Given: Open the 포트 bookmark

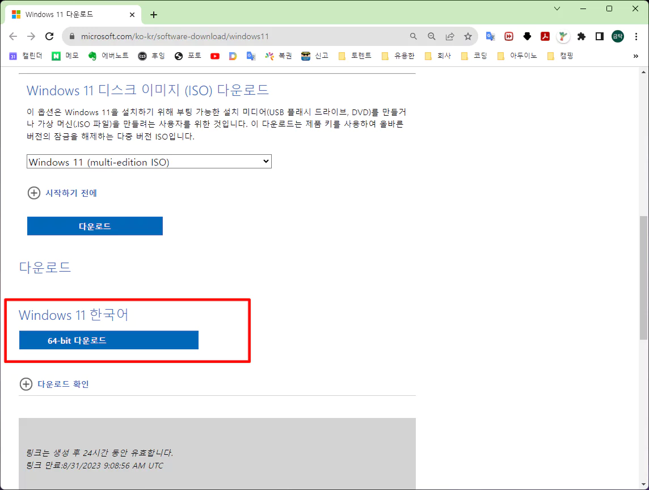Looking at the screenshot, I should pyautogui.click(x=188, y=56).
